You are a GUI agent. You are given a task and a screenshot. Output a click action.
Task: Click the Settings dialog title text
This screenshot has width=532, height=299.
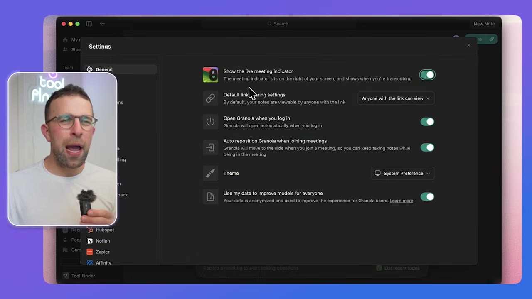[100, 47]
